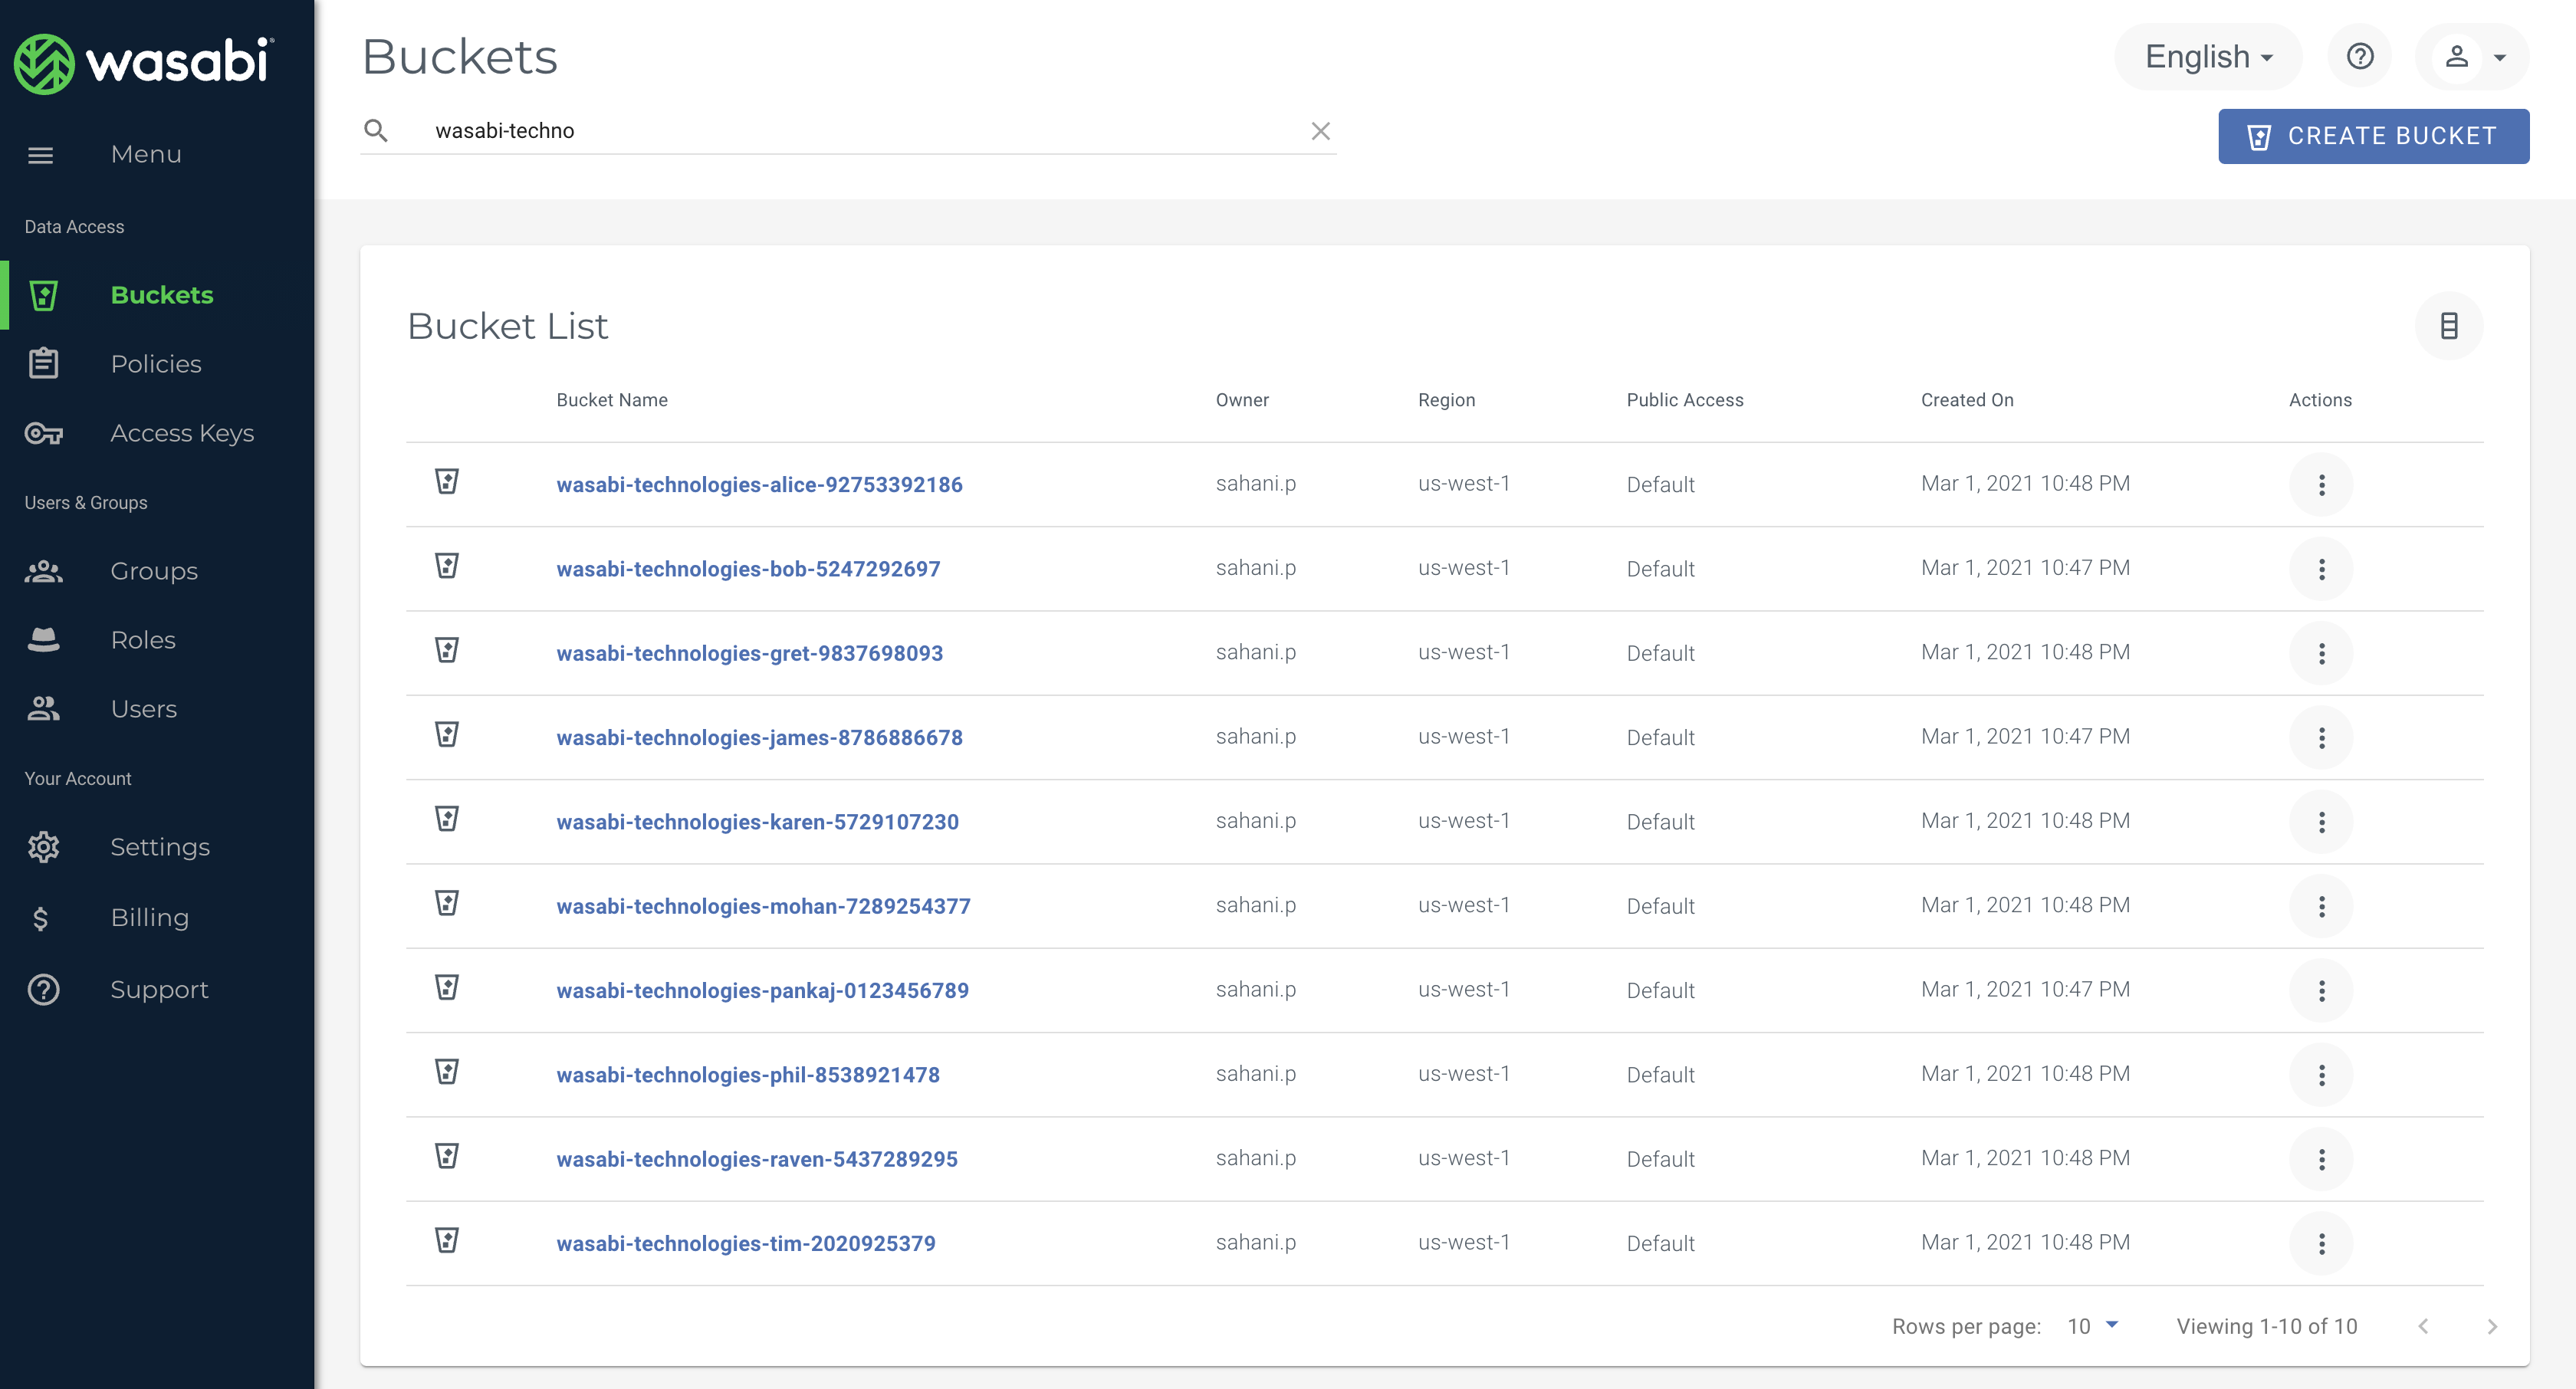Image resolution: width=2576 pixels, height=1389 pixels.
Task: Click bucket icon in alice row
Action: point(447,481)
